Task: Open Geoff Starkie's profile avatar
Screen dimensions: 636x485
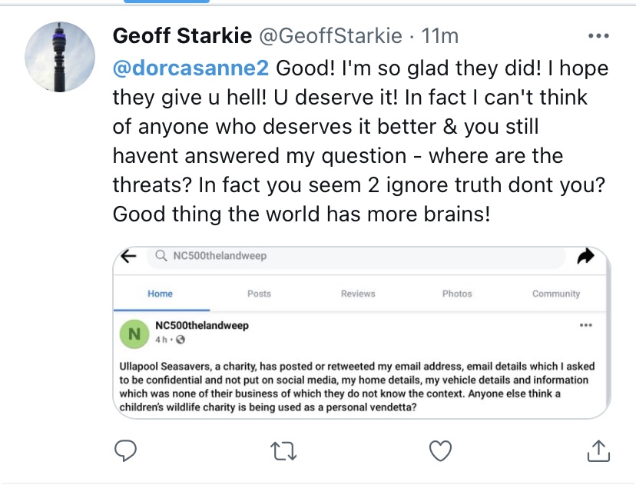Action: (x=59, y=58)
